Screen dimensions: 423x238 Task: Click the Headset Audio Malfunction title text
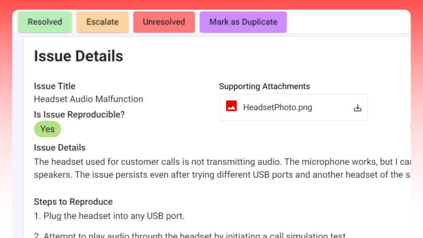tap(88, 99)
